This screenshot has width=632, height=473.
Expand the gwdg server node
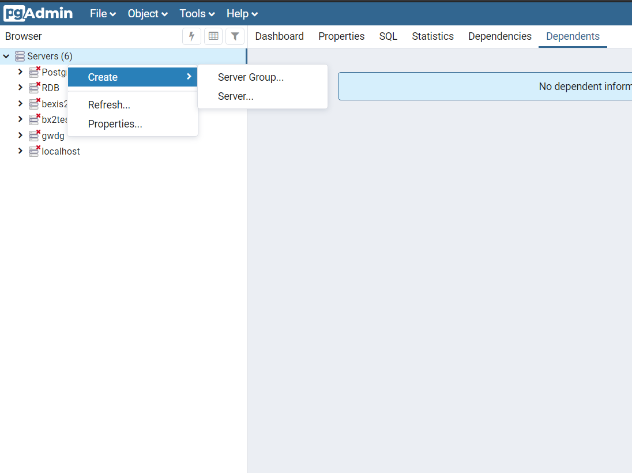tap(20, 136)
